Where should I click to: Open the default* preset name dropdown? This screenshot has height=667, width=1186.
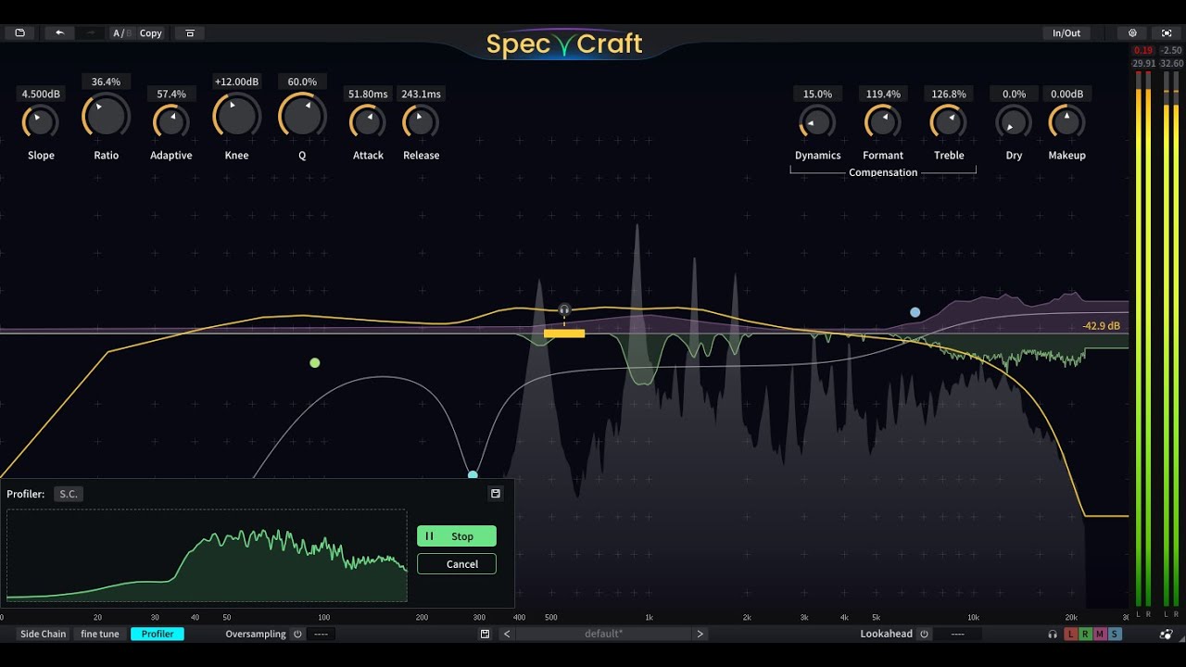pos(603,634)
